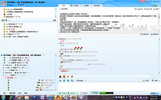Click the 管理员 admin badge button

pos(21,5)
